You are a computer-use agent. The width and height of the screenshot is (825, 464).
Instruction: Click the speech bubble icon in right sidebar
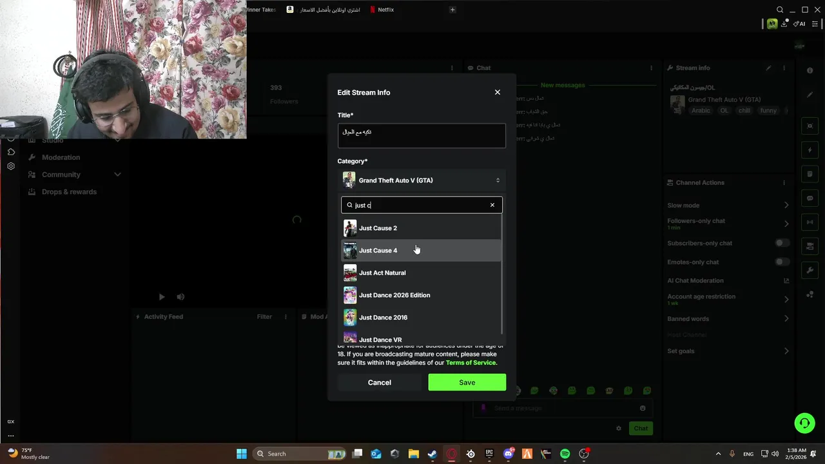[x=810, y=198]
